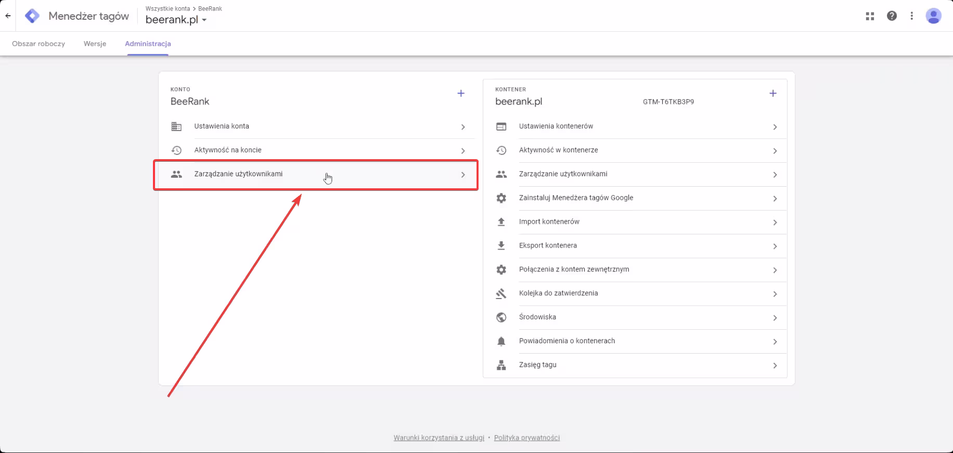This screenshot has height=453, width=953.
Task: Click the Środowiska globe icon
Action: 501,317
